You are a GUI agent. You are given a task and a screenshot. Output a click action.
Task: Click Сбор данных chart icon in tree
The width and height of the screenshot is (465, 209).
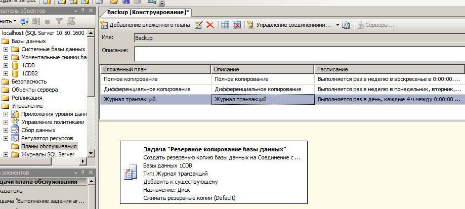(15, 130)
